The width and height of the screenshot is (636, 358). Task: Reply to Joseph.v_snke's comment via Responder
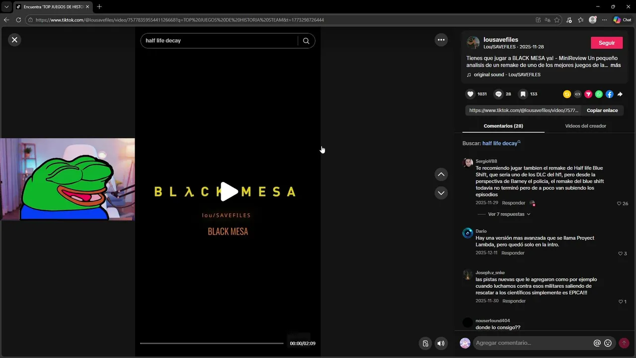pos(514,301)
